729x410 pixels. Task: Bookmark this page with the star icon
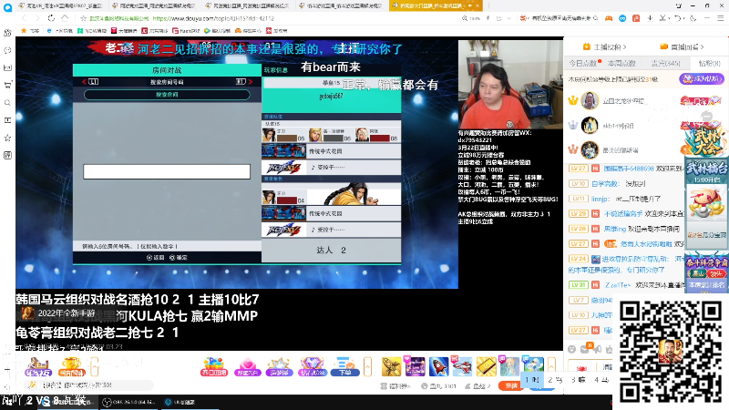[83, 18]
